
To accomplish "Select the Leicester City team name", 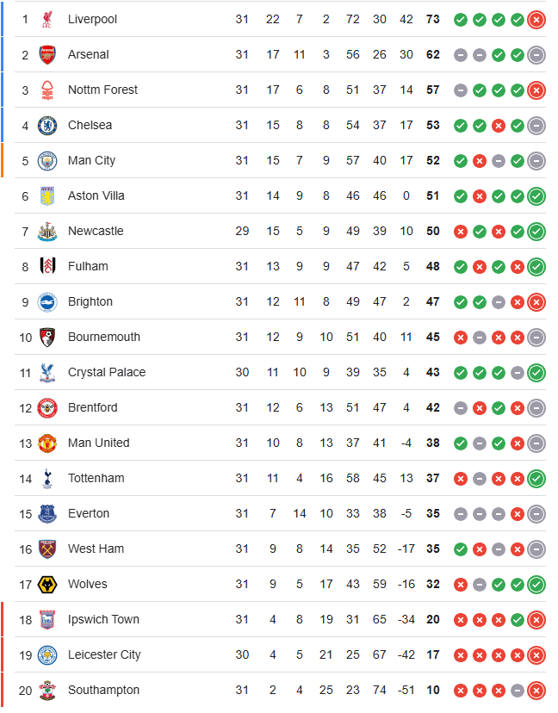I will (104, 654).
